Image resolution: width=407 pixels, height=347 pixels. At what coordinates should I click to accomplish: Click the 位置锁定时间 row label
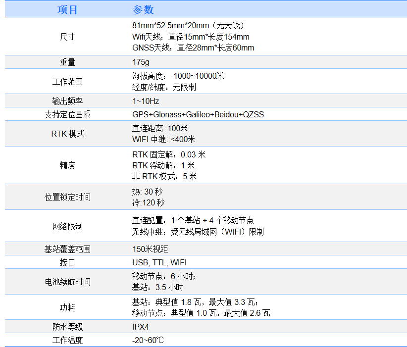(x=67, y=197)
